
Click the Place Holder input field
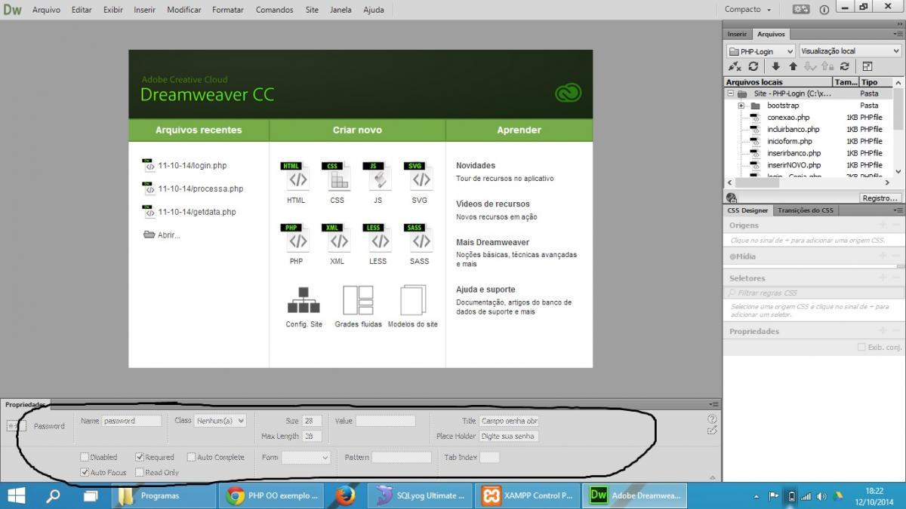click(509, 436)
